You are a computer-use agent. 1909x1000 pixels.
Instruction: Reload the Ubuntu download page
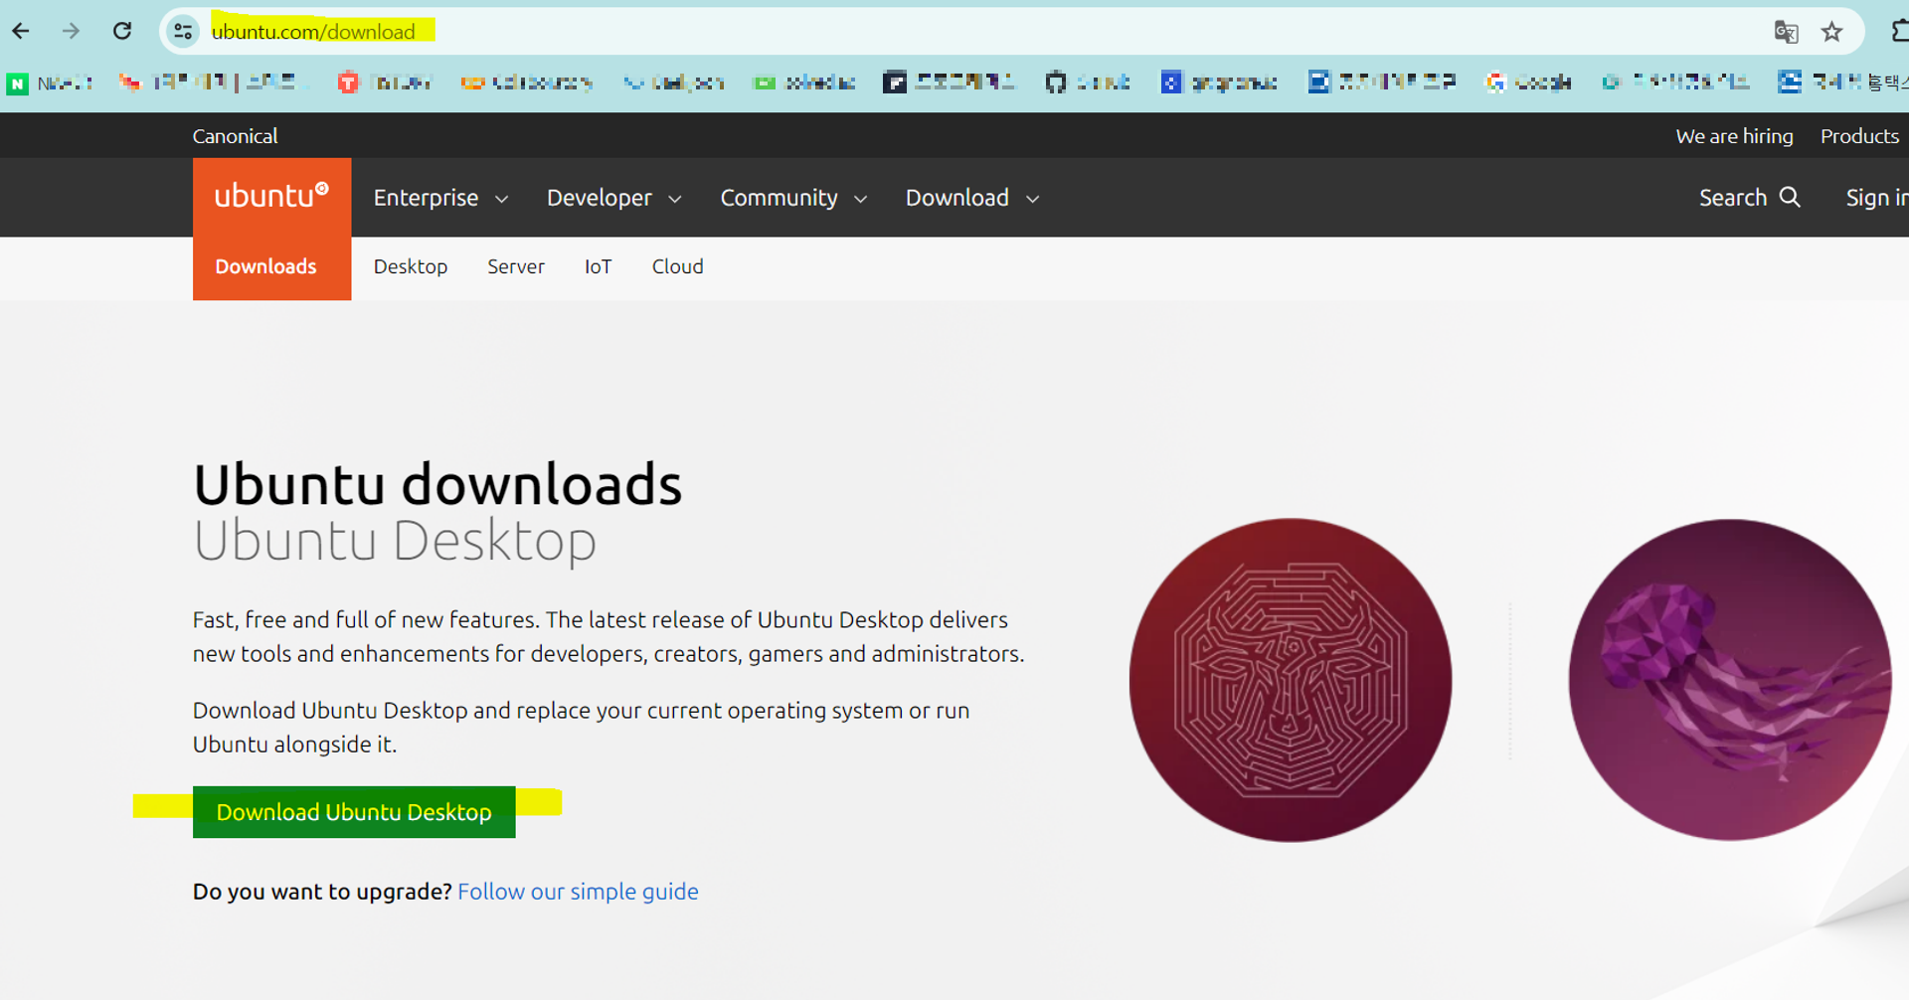coord(122,31)
